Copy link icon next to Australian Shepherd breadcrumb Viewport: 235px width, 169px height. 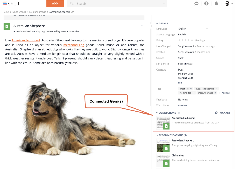pos(72,12)
